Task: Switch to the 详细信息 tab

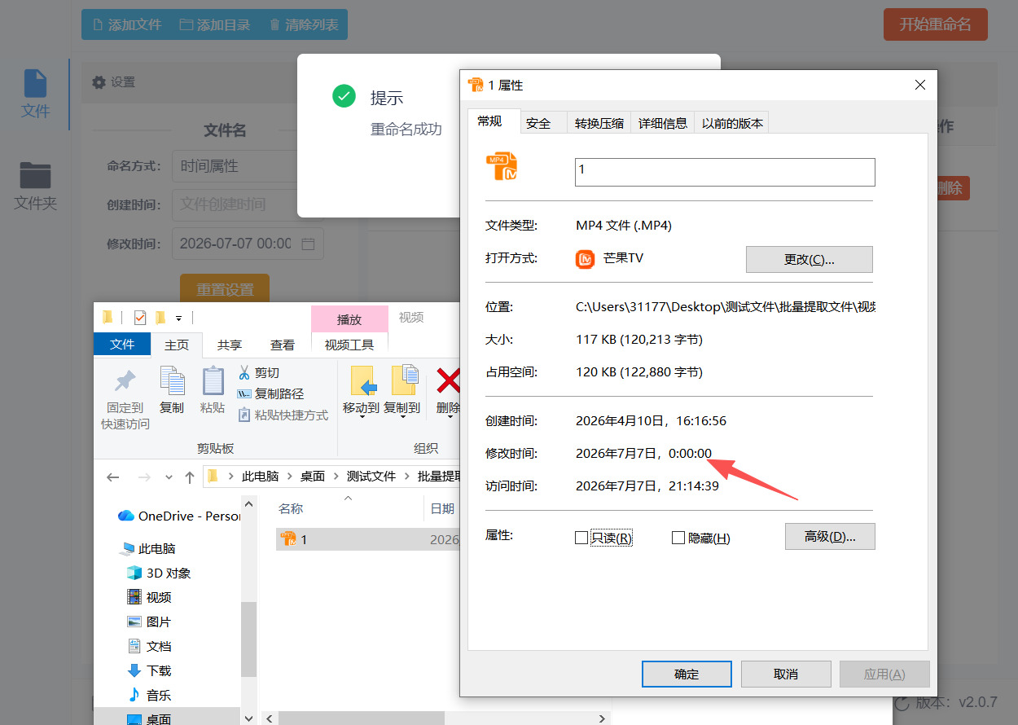Action: point(662,123)
